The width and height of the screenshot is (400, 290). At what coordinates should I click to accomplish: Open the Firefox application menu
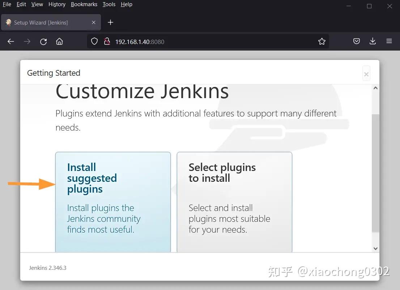[389, 41]
